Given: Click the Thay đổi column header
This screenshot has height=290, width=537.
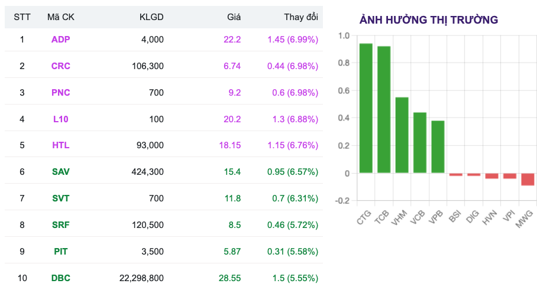Looking at the screenshot, I should point(300,17).
